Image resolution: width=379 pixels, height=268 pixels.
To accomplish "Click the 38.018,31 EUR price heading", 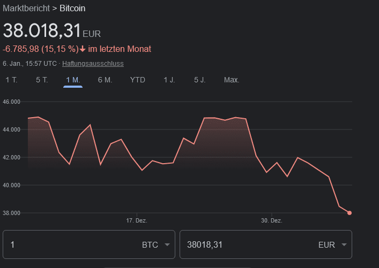I will coord(51,30).
